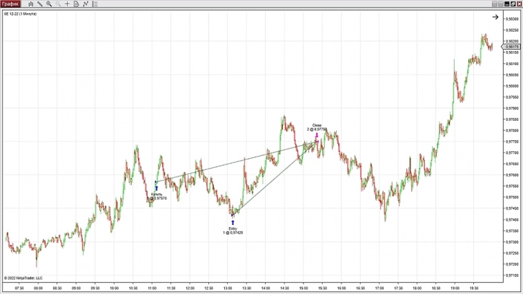Image resolution: width=523 pixels, height=294 pixels.
Task: Open the График chart tab
Action: pos(10,4)
